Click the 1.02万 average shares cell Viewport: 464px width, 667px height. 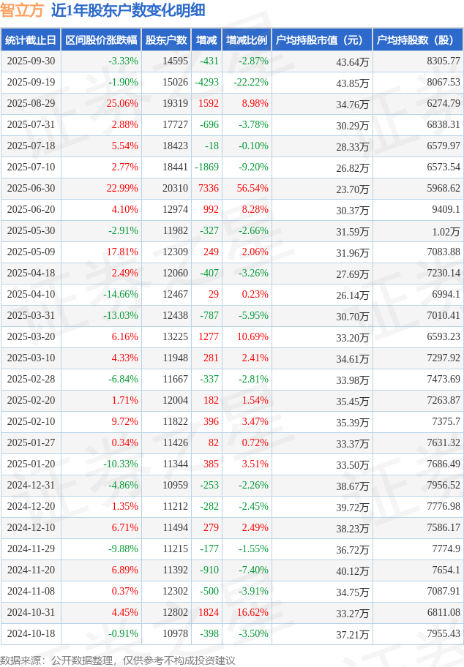tap(446, 232)
